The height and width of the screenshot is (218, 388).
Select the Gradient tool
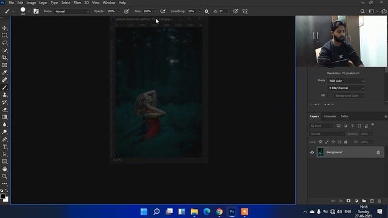4,117
